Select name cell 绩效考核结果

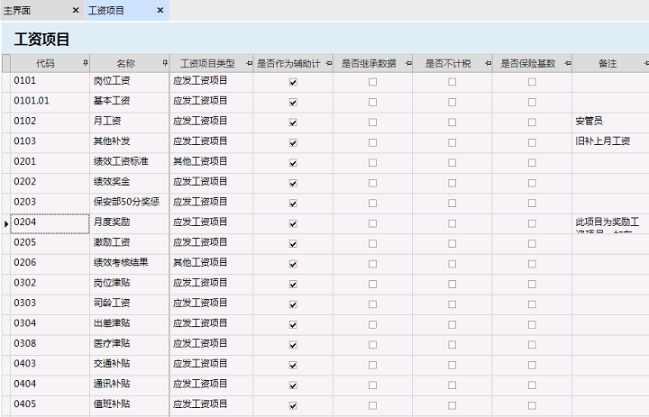(x=129, y=264)
